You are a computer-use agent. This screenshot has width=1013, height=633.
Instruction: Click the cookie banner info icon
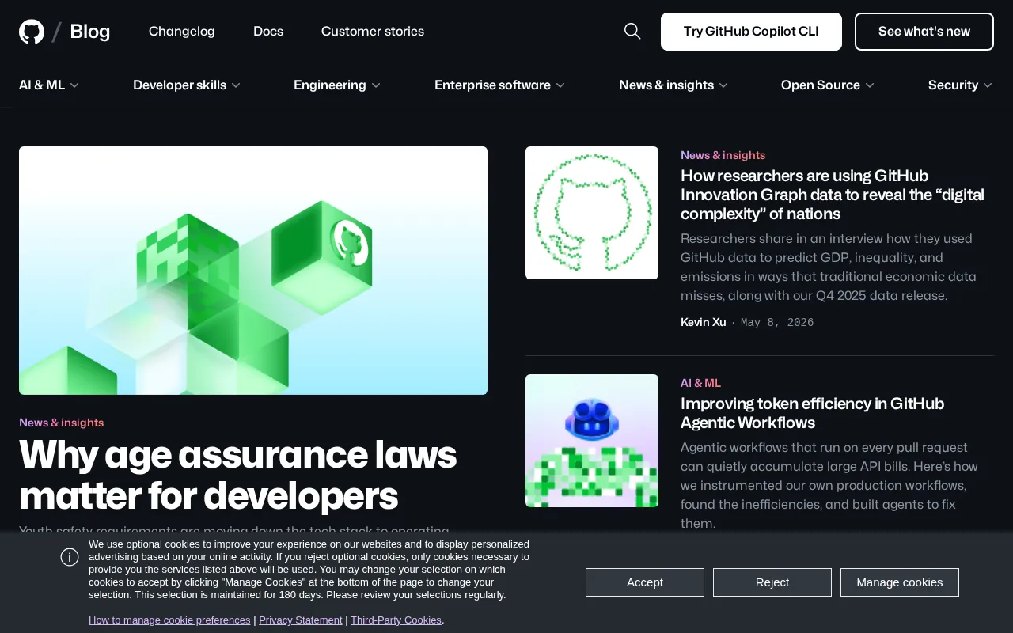[x=70, y=557]
